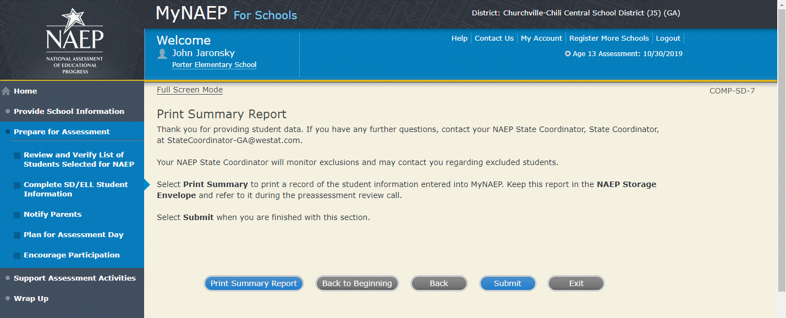Click the District Churchville-Chili text
Image resolution: width=786 pixels, height=318 pixels.
pos(576,13)
